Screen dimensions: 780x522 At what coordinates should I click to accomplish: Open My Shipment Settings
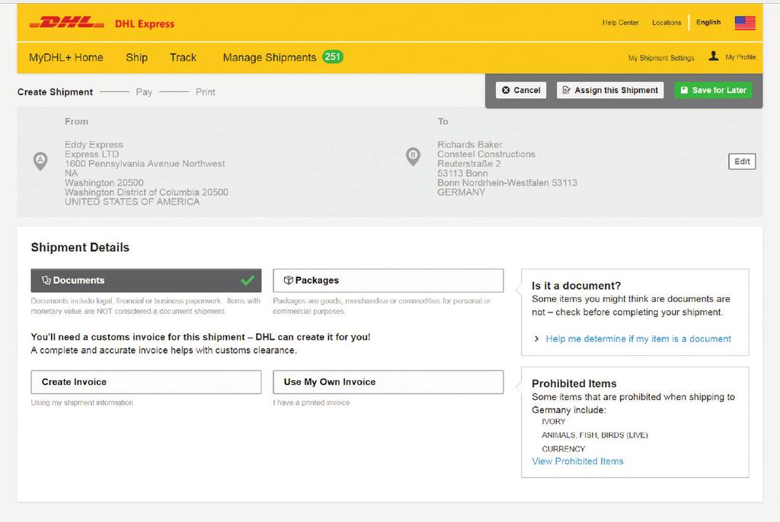(661, 58)
